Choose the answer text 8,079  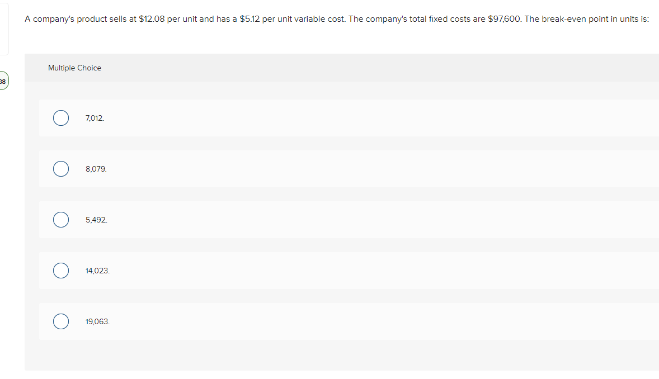tap(95, 169)
